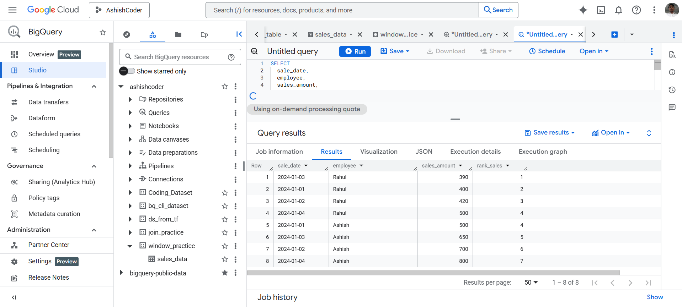
Task: Switch to JSON tab
Action: pos(424,152)
